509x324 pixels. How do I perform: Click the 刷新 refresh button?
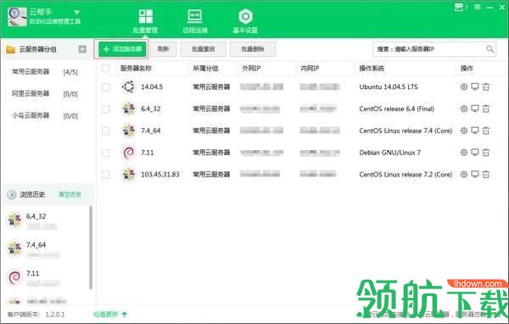[163, 49]
